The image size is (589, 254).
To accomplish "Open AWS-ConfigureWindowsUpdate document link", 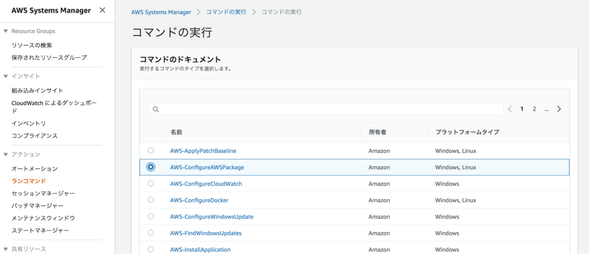I will 212,217.
